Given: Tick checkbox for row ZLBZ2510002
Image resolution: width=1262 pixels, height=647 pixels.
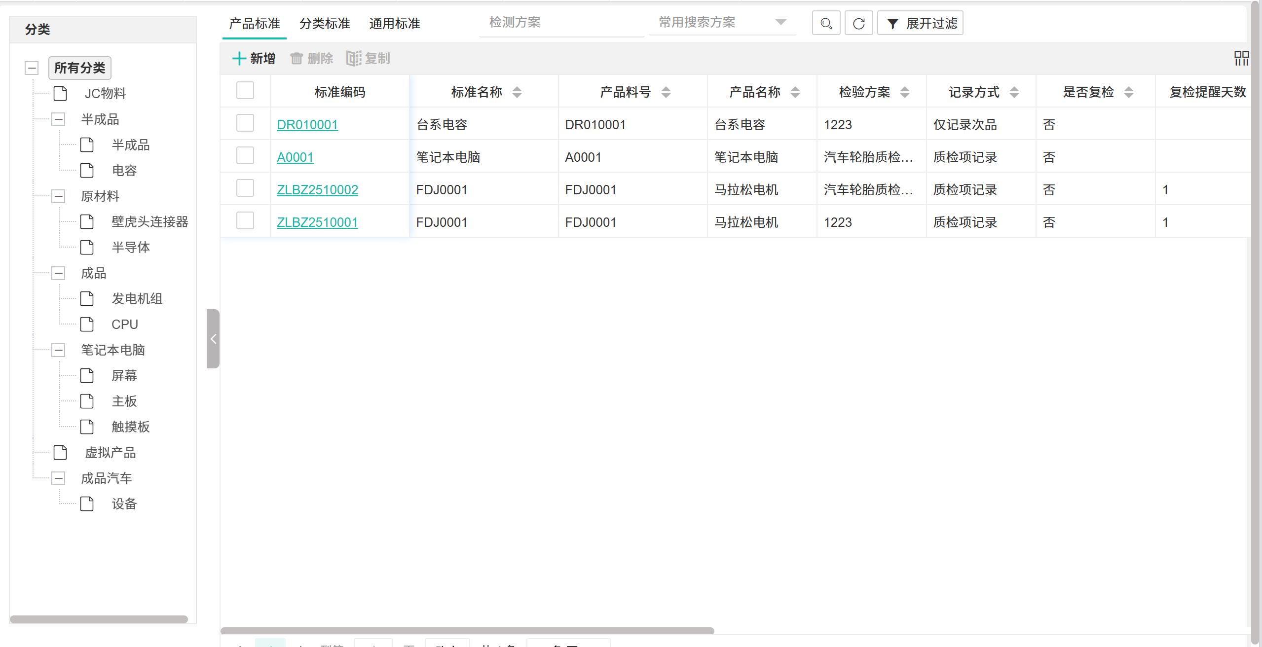Looking at the screenshot, I should click(245, 188).
